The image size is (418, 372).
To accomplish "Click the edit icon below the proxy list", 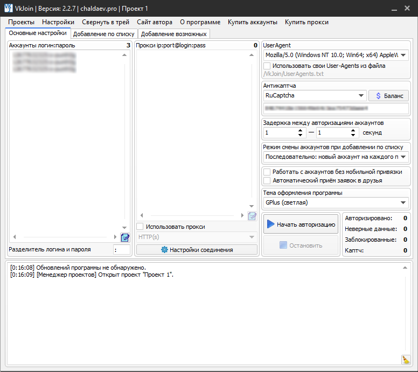I will 252,216.
